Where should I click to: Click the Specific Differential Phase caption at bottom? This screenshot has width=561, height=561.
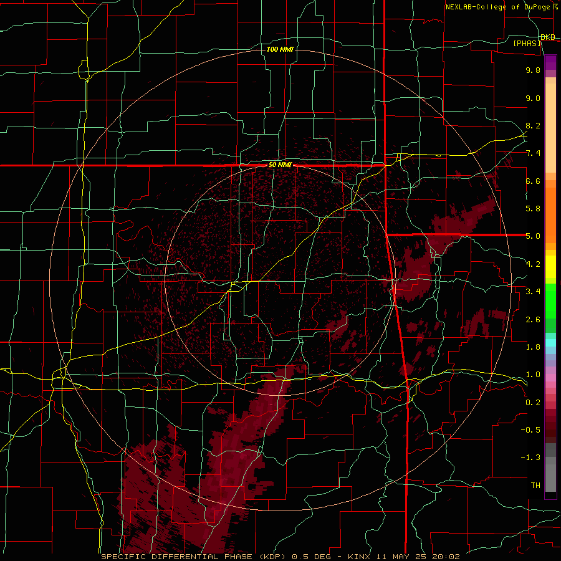tap(280, 557)
